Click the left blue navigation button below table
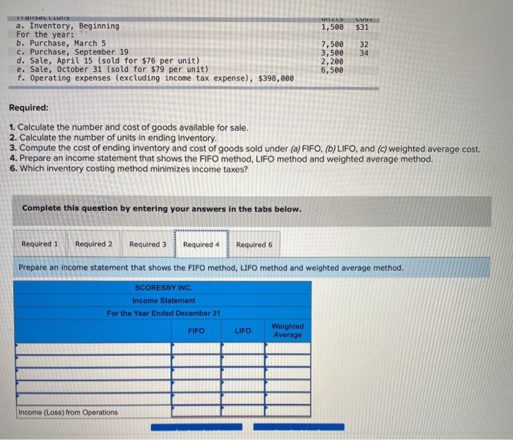The height and width of the screenshot is (440, 513). 196,427
